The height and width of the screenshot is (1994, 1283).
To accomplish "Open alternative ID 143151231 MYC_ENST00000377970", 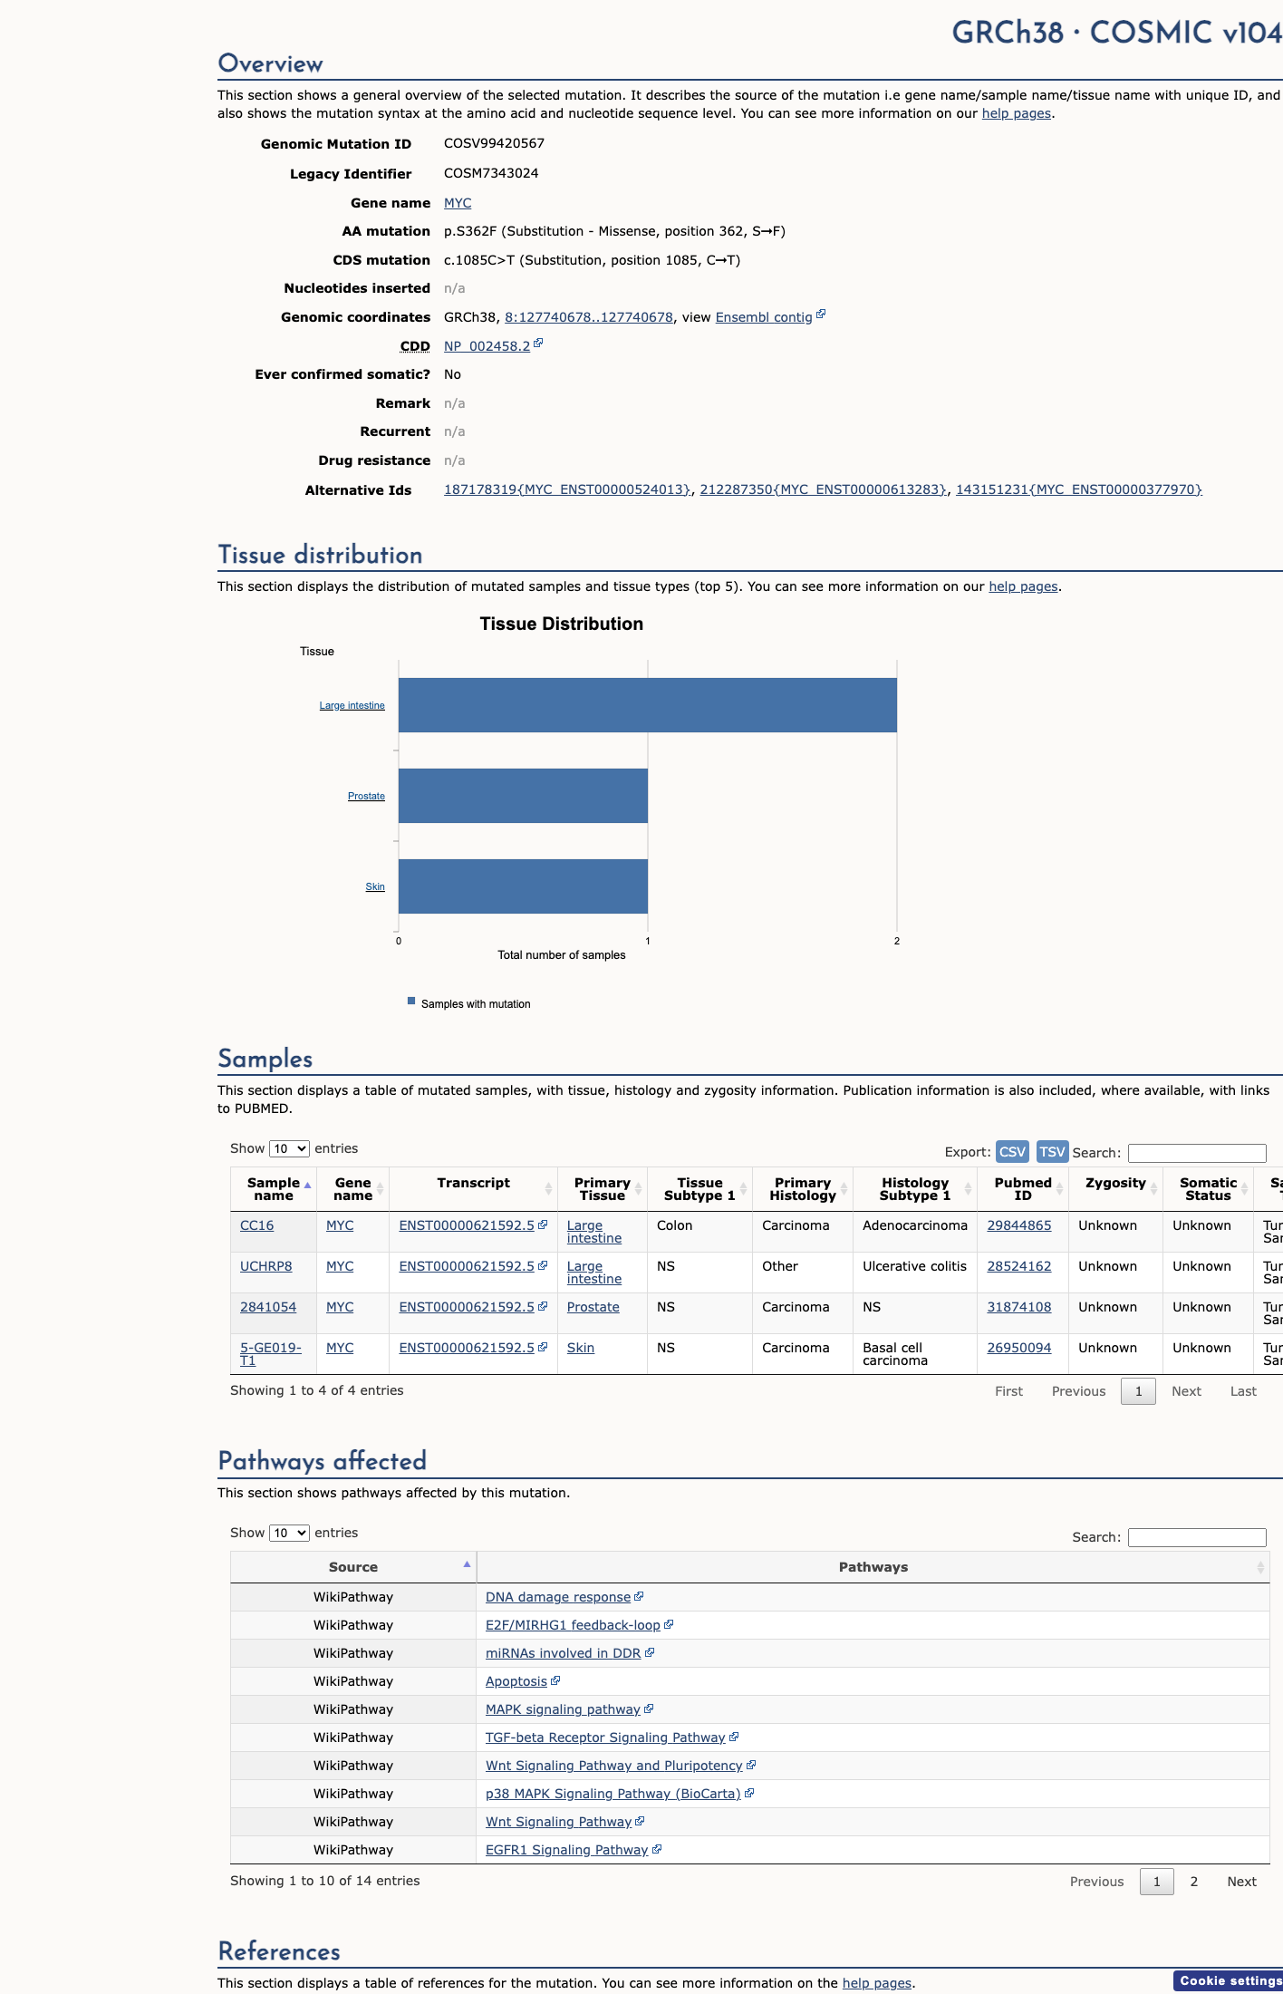I will [x=1079, y=489].
